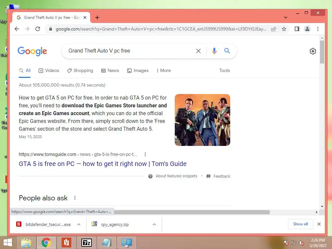332x249 pixels.
Task: Click About featured snippets
Action: [x=176, y=176]
